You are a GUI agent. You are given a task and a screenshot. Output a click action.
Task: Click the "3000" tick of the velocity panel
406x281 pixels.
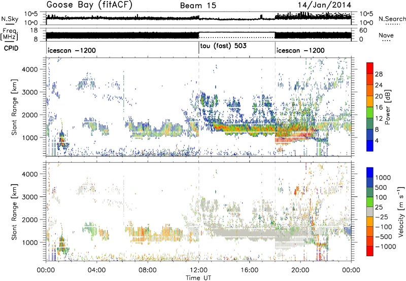coord(30,197)
